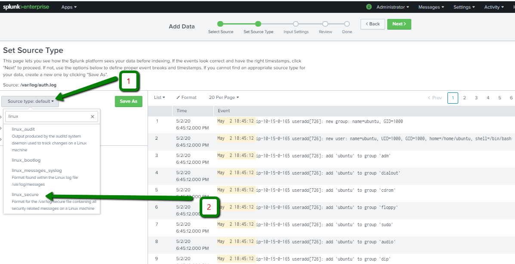Clear the linux search with the X icon
The height and width of the screenshot is (264, 515).
[92, 116]
